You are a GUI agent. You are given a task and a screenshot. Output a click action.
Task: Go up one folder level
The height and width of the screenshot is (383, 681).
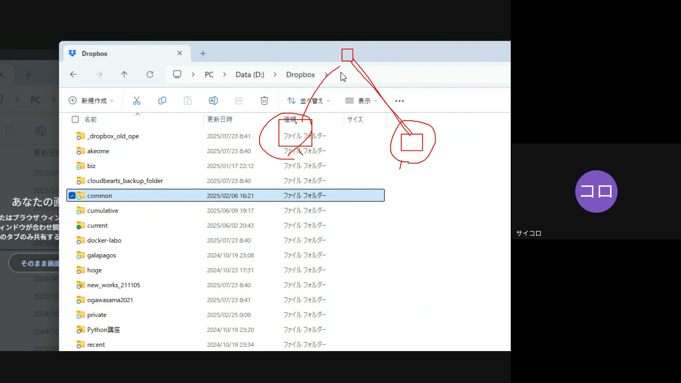[124, 74]
